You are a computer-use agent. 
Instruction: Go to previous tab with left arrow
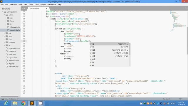23,9
